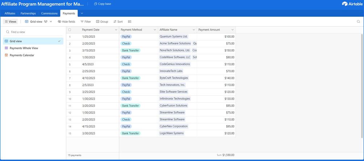The height and width of the screenshot is (161, 364).
Task: Toggle the Views sidebar button
Action: (11, 22)
